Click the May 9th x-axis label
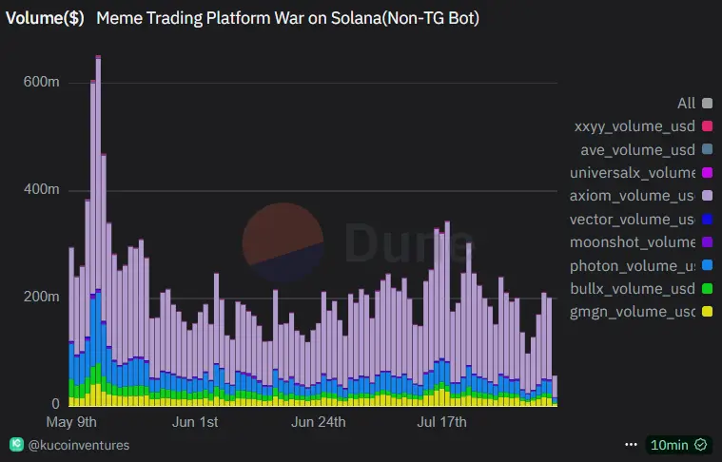The height and width of the screenshot is (462, 722). [71, 422]
